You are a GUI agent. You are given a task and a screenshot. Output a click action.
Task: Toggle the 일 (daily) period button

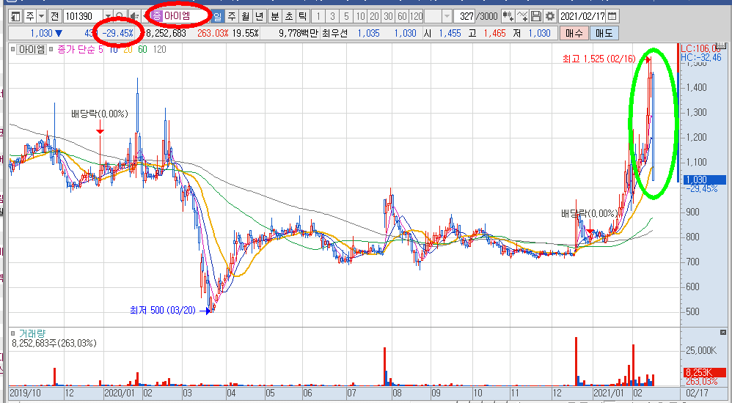pos(218,15)
